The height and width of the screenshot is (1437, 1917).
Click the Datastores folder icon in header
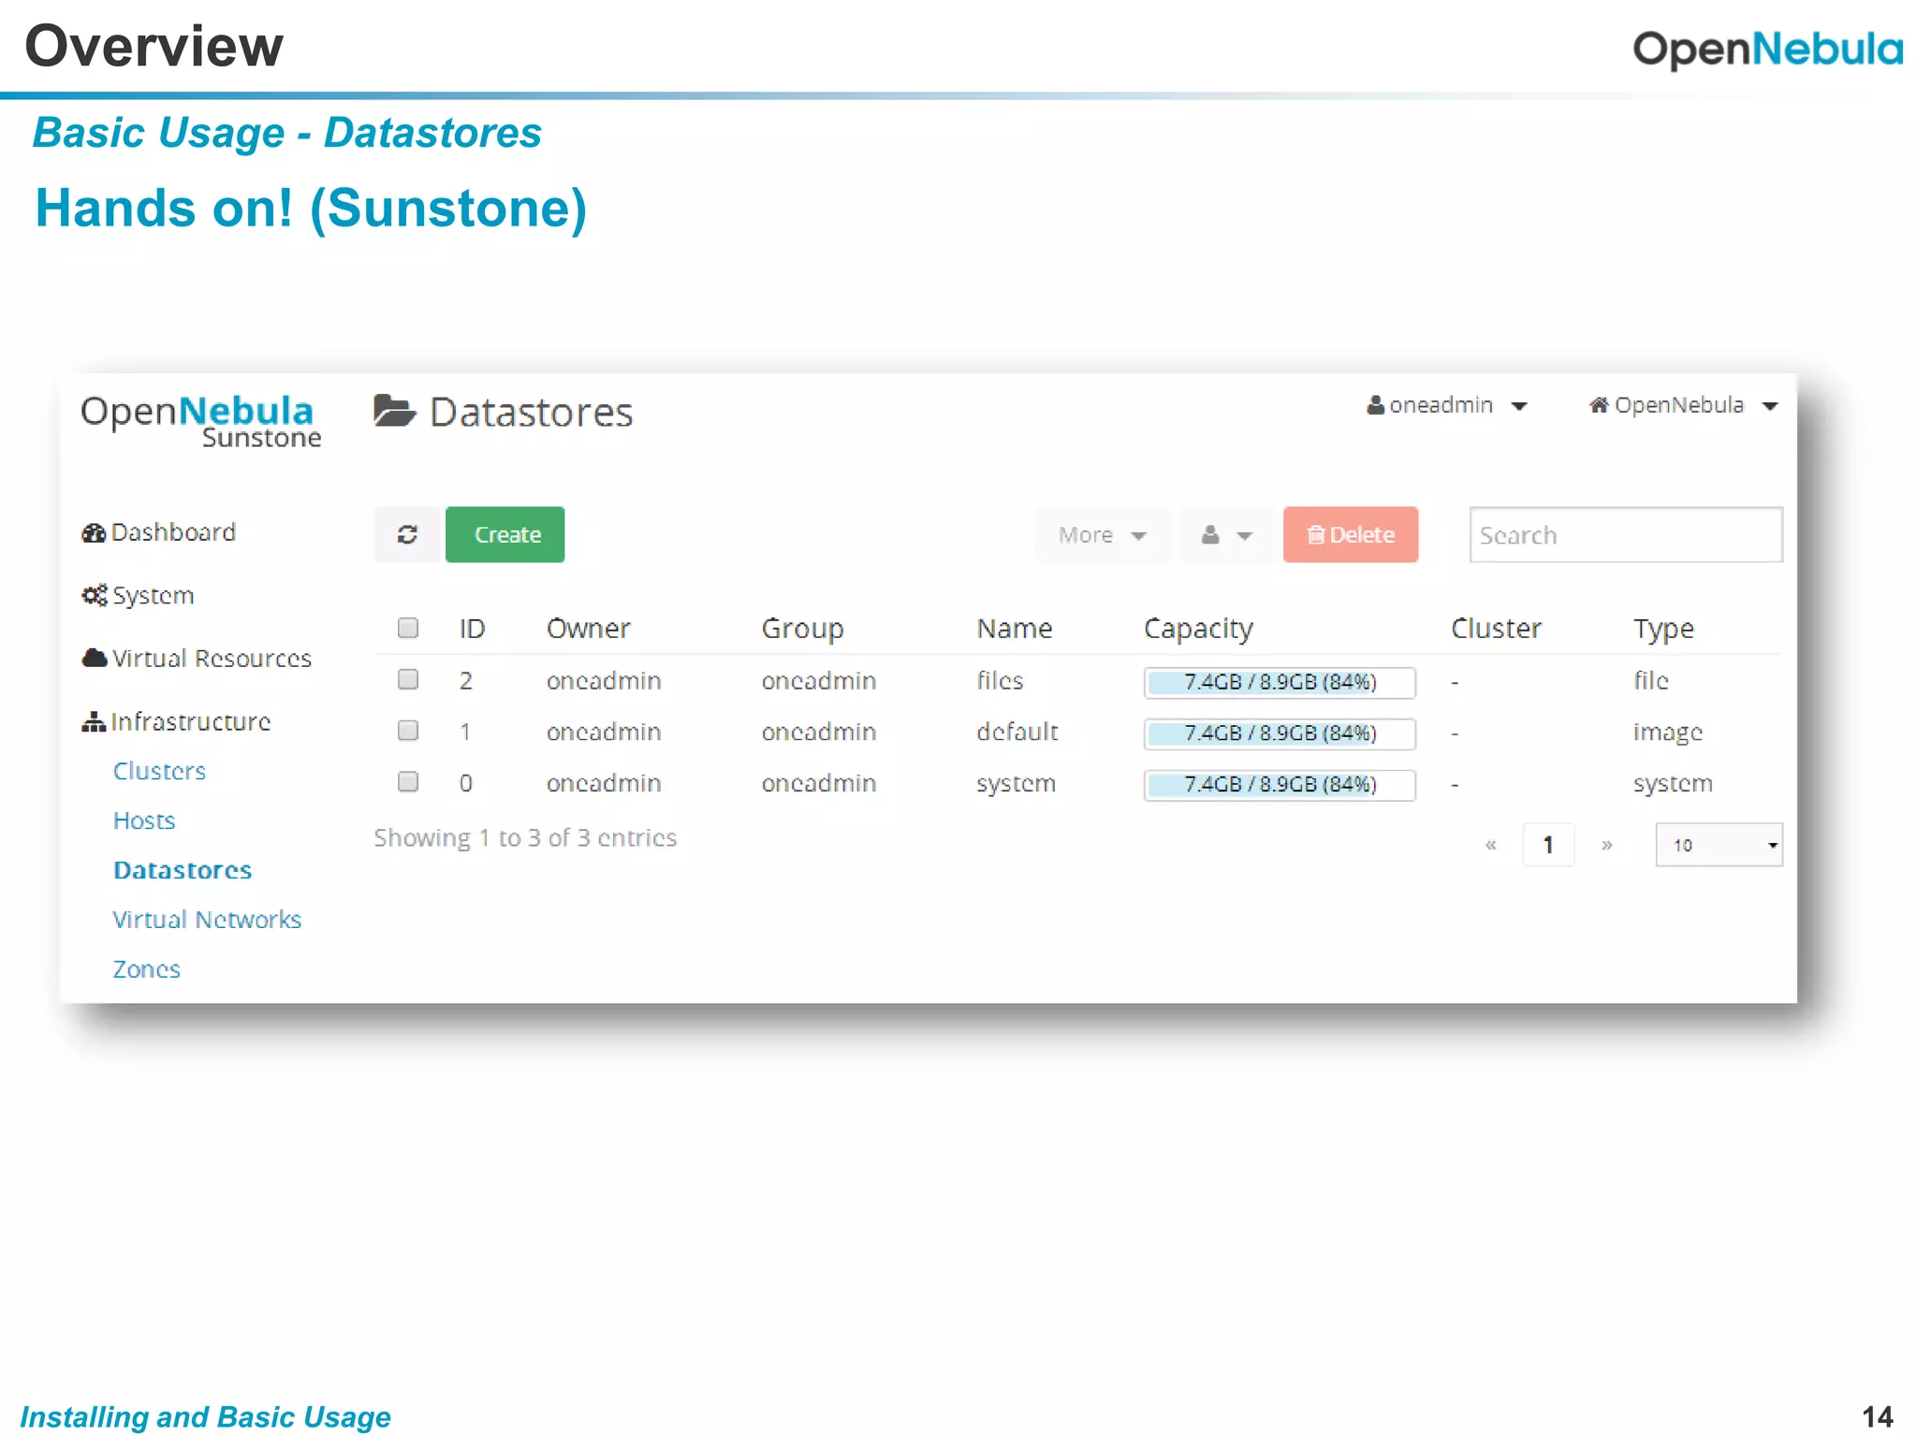(394, 411)
